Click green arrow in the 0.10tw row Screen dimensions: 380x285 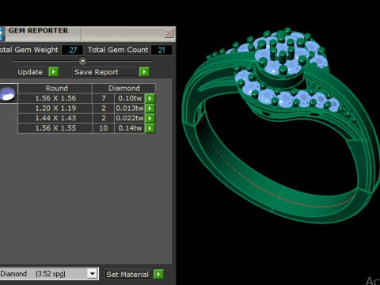(150, 98)
